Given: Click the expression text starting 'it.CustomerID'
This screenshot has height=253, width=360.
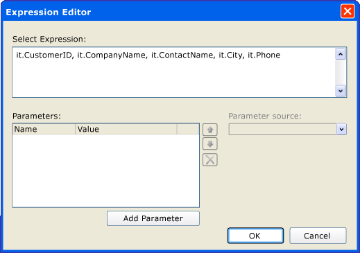Looking at the screenshot, I should click(148, 55).
